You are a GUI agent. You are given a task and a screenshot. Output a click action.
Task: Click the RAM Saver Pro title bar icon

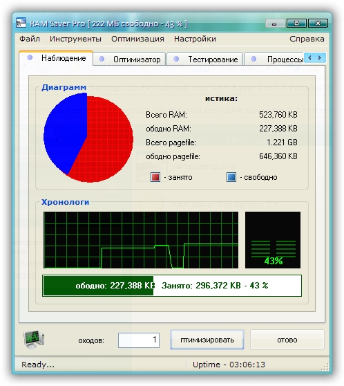pos(21,23)
